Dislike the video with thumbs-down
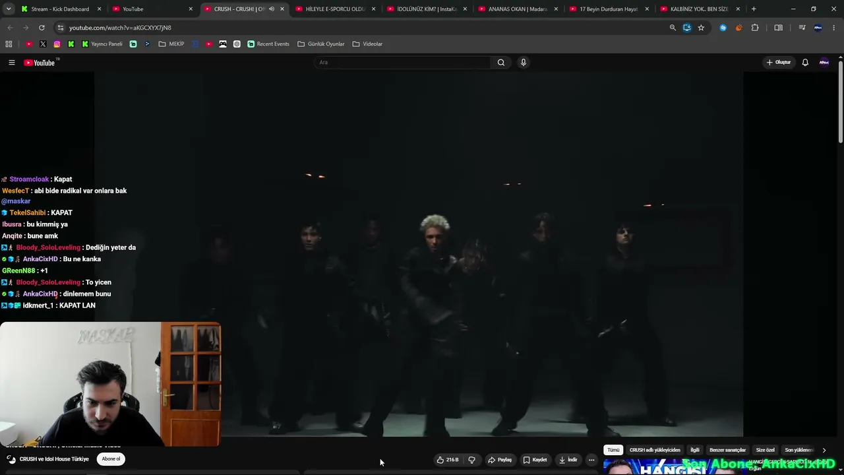Screen dimensions: 844x475 [471, 460]
